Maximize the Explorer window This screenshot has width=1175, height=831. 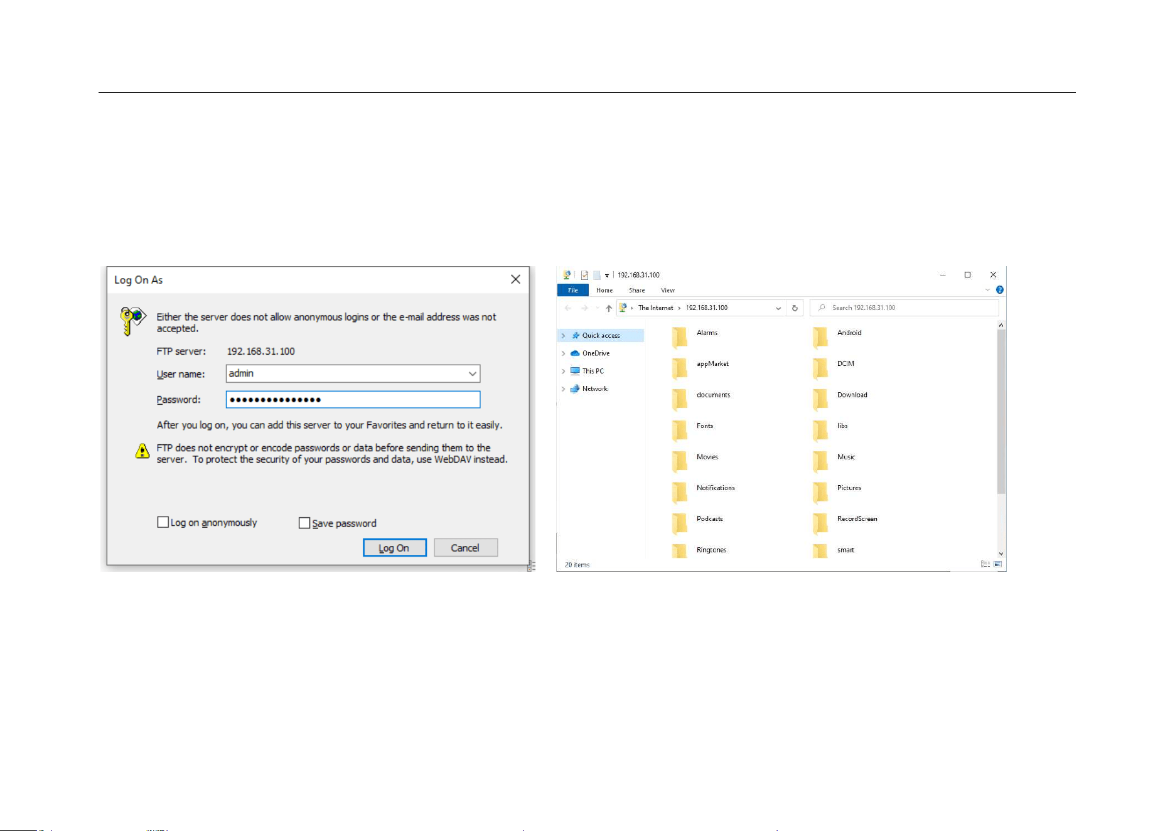[x=967, y=275]
